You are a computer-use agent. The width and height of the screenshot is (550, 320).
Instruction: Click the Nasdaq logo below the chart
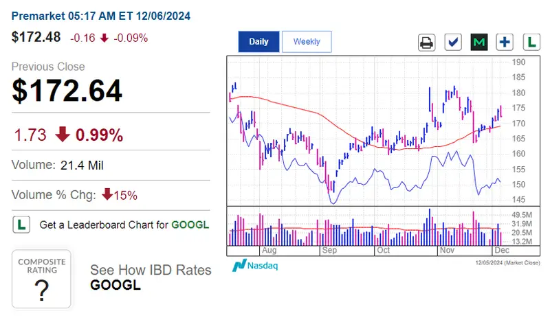pos(255,265)
